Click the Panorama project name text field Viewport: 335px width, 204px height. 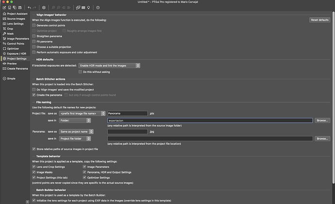click(127, 113)
